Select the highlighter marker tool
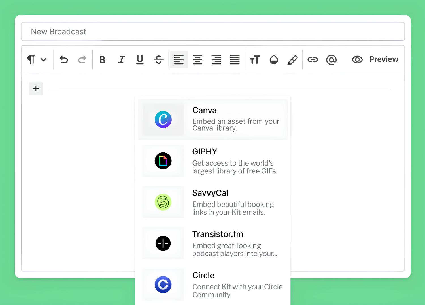This screenshot has width=425, height=305. pyautogui.click(x=292, y=60)
